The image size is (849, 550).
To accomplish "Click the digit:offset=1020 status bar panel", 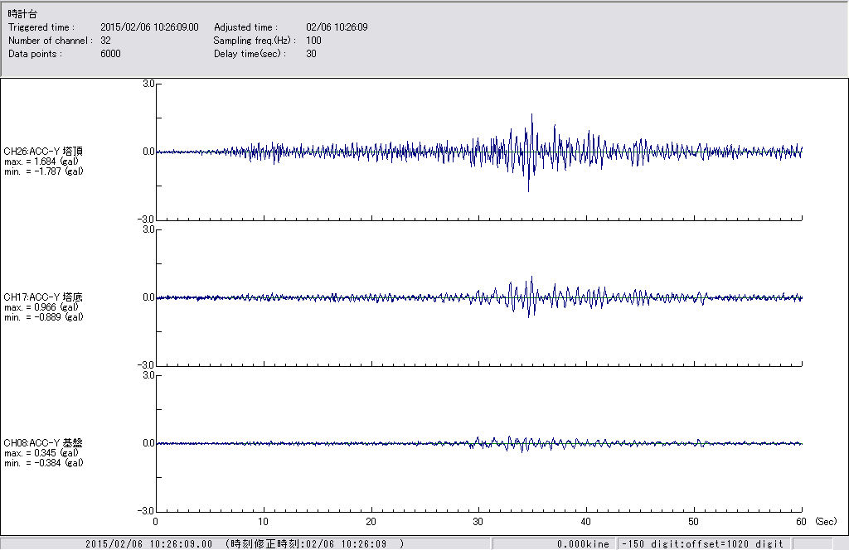I will 702,544.
